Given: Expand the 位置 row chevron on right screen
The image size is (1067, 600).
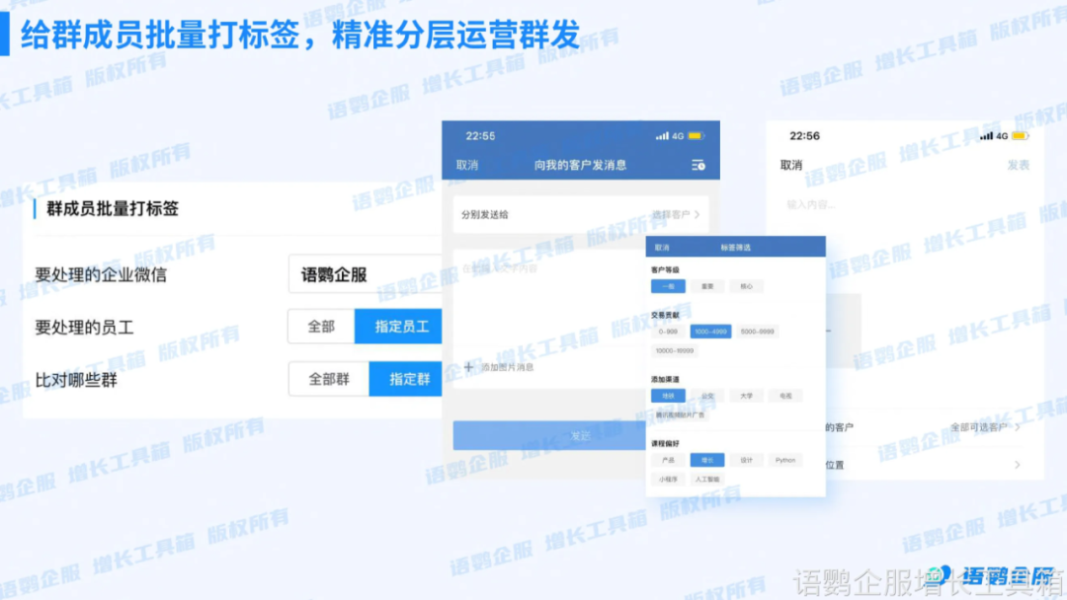Looking at the screenshot, I should (x=1019, y=465).
